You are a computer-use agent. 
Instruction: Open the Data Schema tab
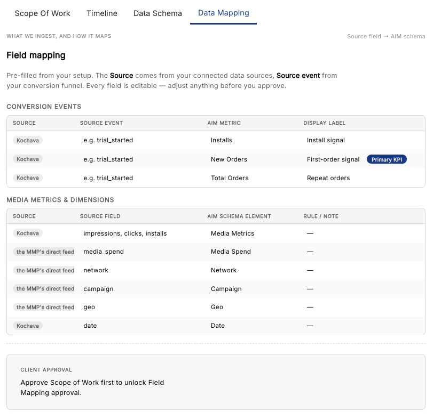click(x=158, y=13)
